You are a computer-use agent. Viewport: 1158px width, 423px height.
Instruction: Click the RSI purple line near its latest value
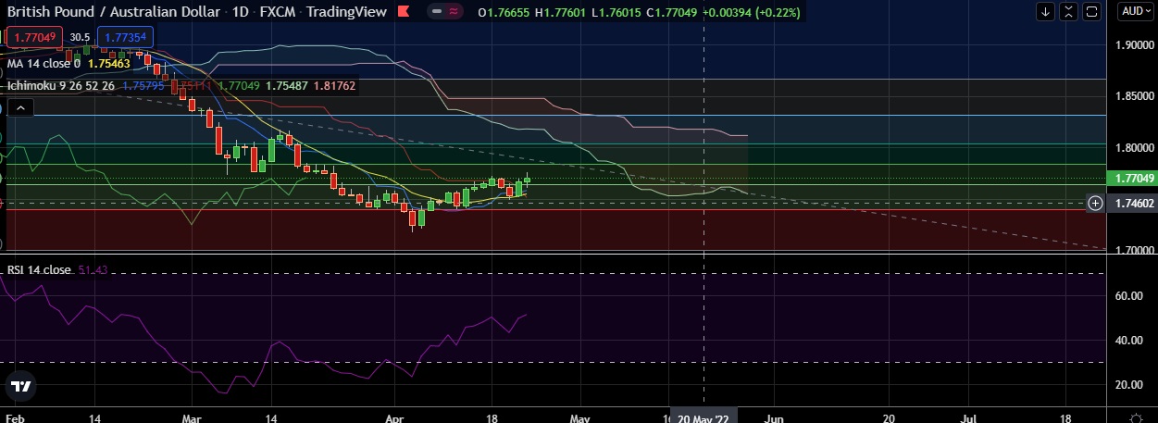(524, 316)
